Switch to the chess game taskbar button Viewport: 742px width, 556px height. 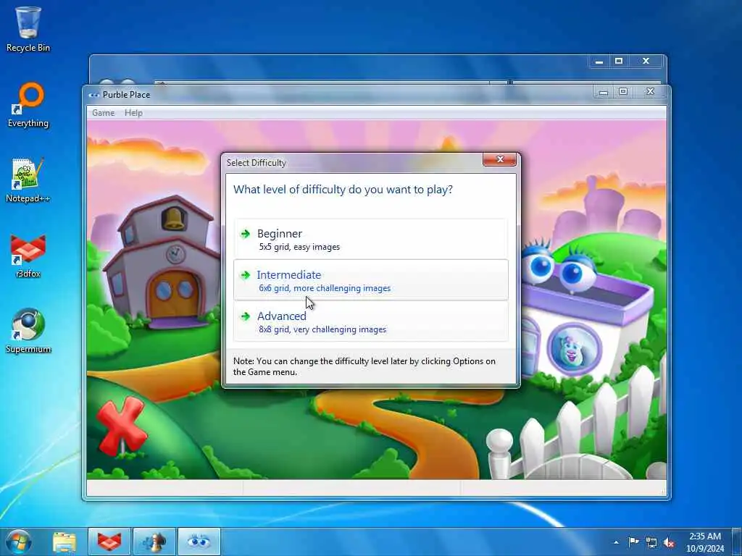[x=154, y=542]
